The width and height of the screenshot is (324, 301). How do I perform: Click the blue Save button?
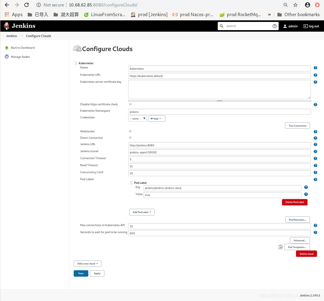[81, 273]
